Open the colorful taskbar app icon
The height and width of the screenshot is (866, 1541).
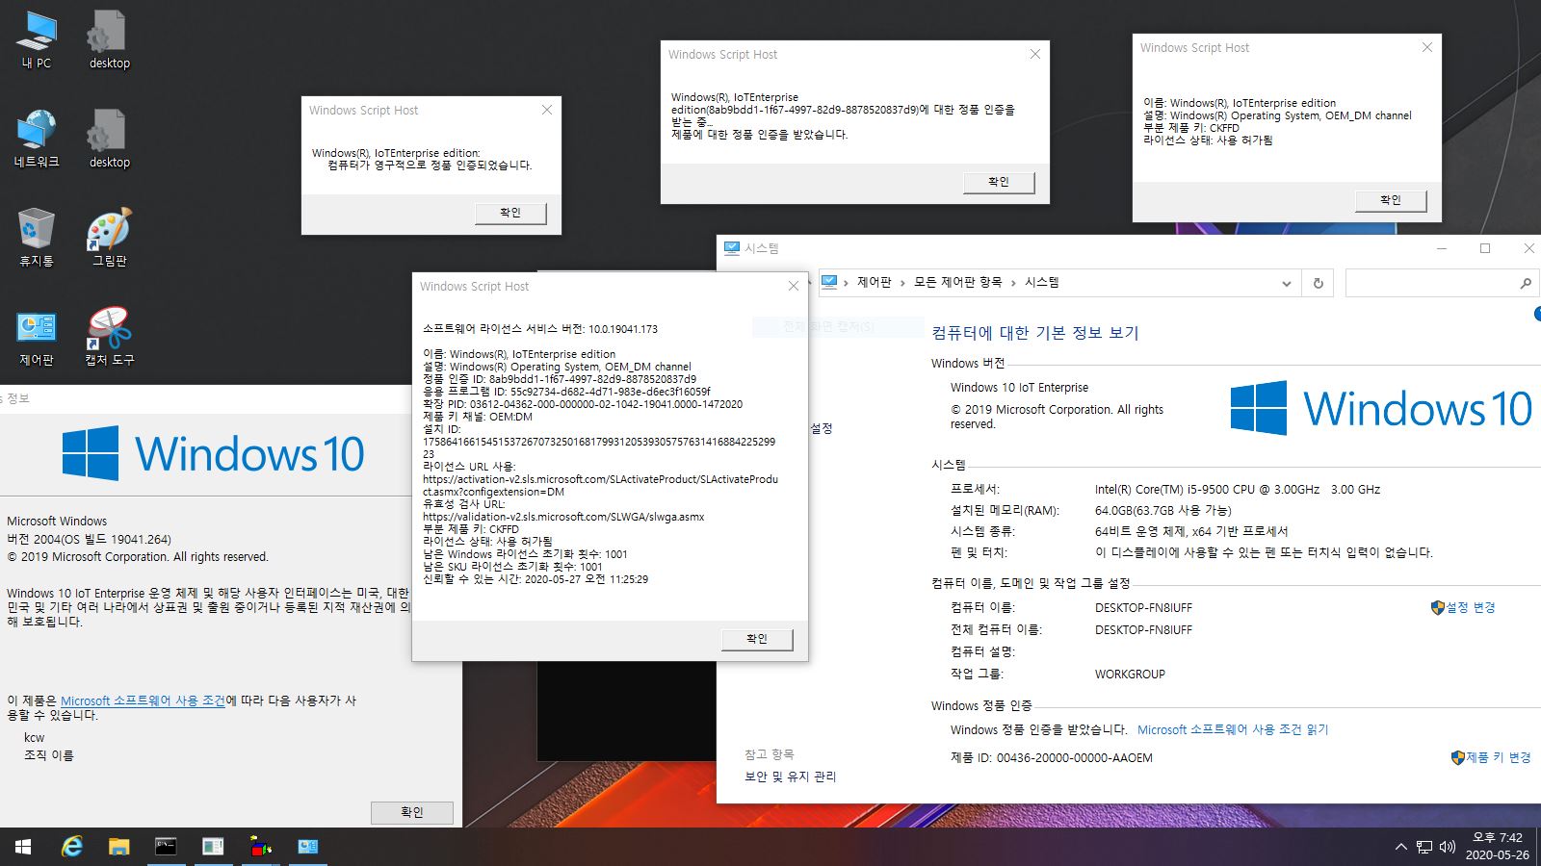[260, 847]
